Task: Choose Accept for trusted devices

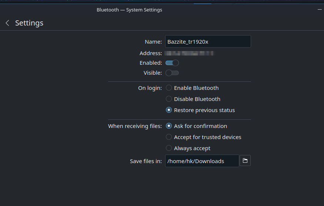Action: coord(169,137)
